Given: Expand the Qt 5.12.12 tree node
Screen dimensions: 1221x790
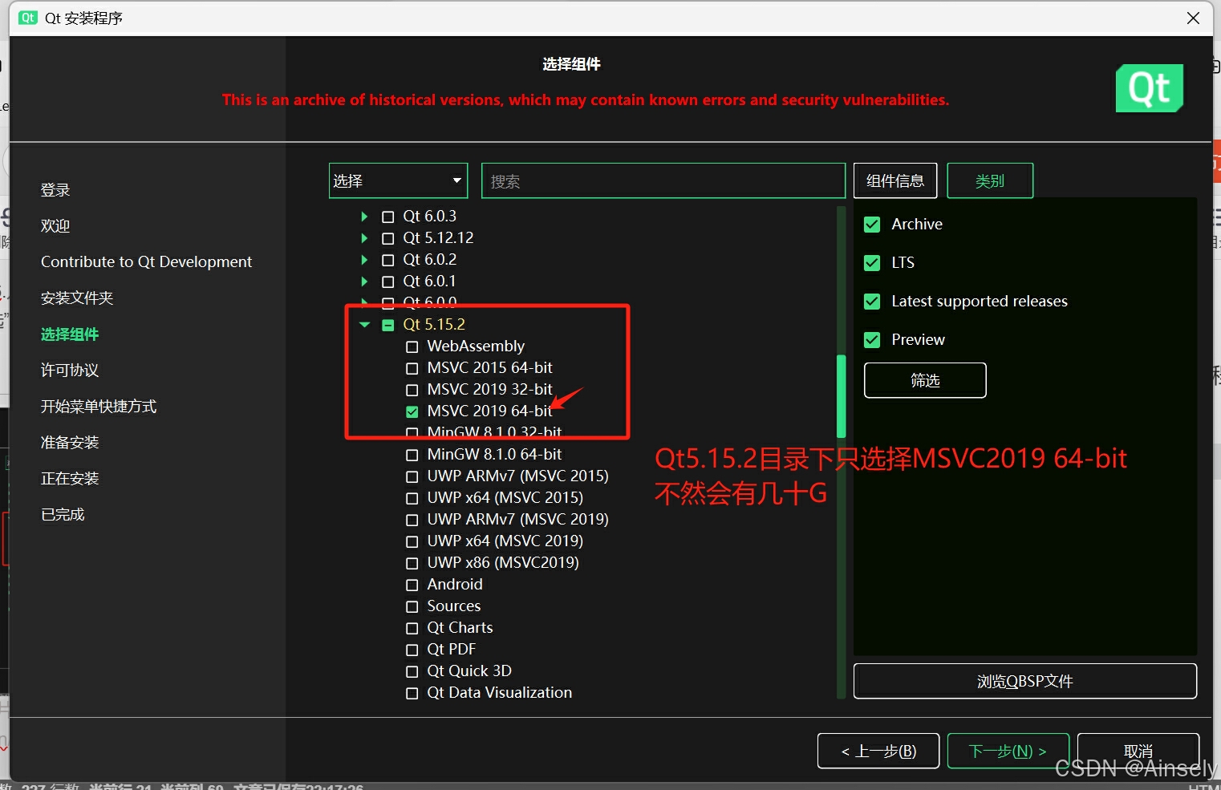Looking at the screenshot, I should [x=364, y=238].
